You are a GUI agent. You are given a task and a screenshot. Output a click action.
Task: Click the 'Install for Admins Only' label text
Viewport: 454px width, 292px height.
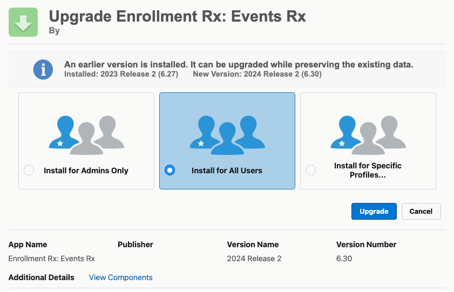(86, 171)
